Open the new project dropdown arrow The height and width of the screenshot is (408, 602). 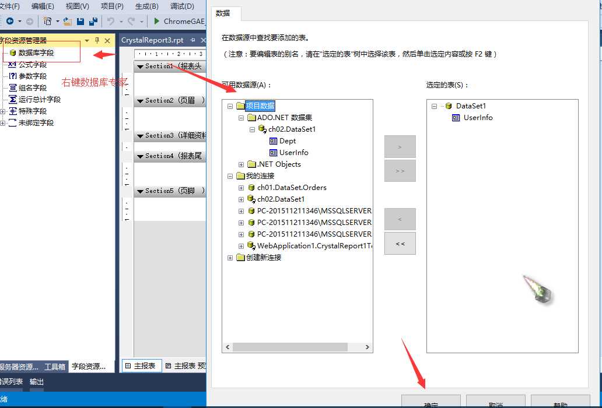click(58, 22)
